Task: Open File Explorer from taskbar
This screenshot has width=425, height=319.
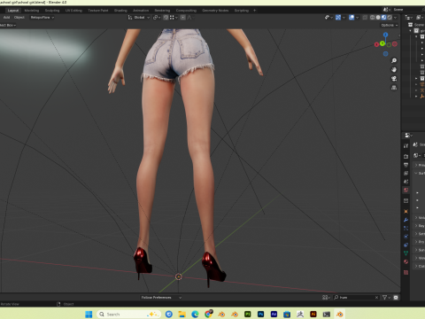Action: (x=182, y=315)
